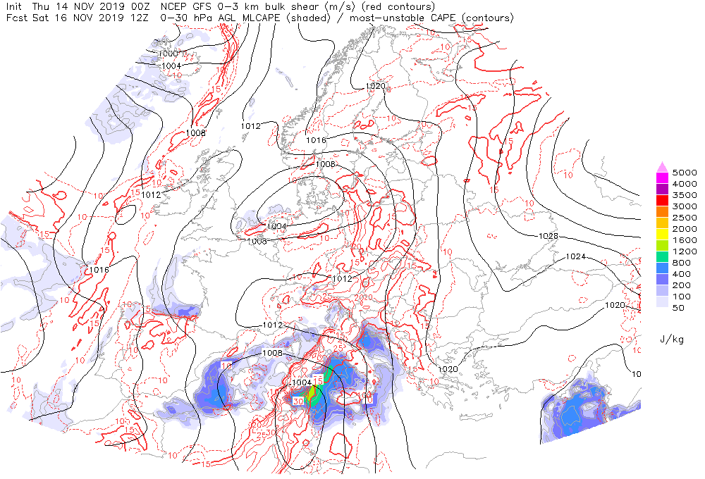Image resolution: width=705 pixels, height=479 pixels.
Task: Pick the 100 lavender legend swatch
Action: pyautogui.click(x=662, y=291)
